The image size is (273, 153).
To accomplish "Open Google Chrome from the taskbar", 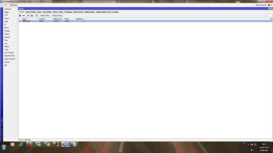I will (48, 144).
